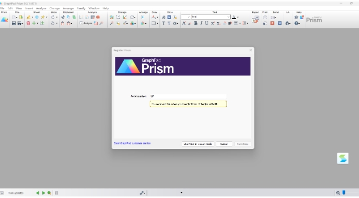Viewport: 359px width, 198px height.
Task: Open the Help menu
Action: (x=106, y=8)
